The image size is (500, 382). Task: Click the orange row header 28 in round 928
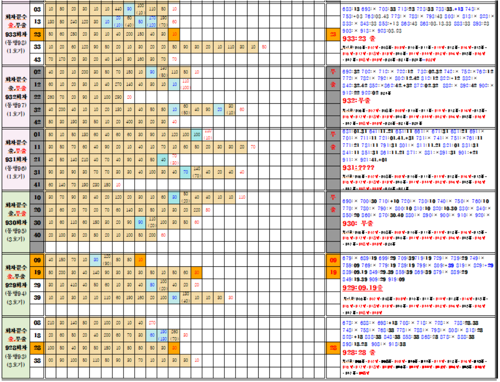pos(37,348)
